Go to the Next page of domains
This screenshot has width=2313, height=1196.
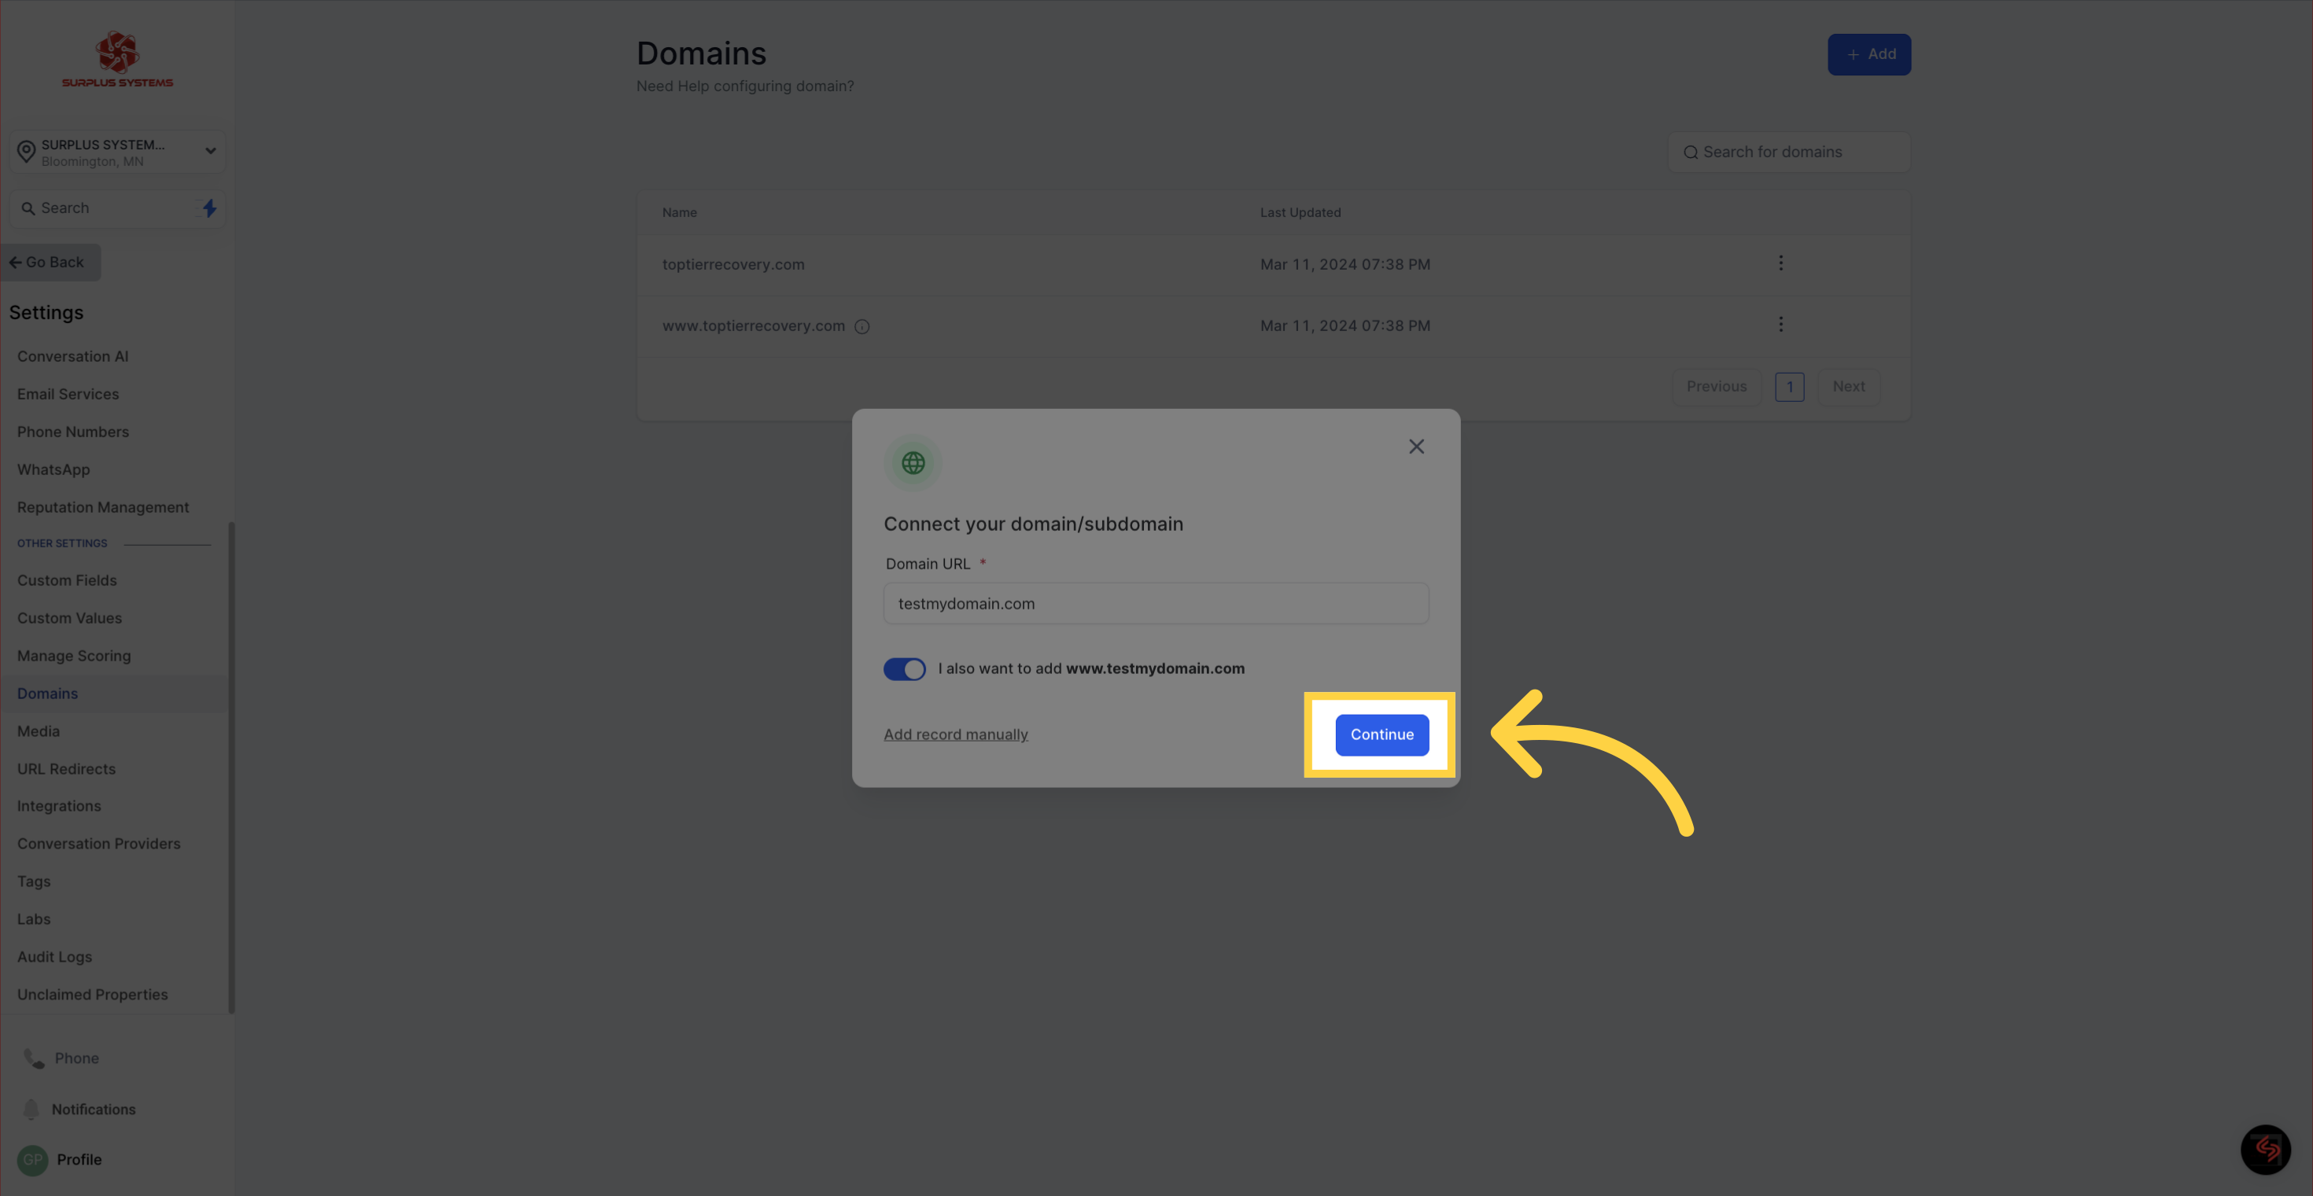(x=1849, y=387)
